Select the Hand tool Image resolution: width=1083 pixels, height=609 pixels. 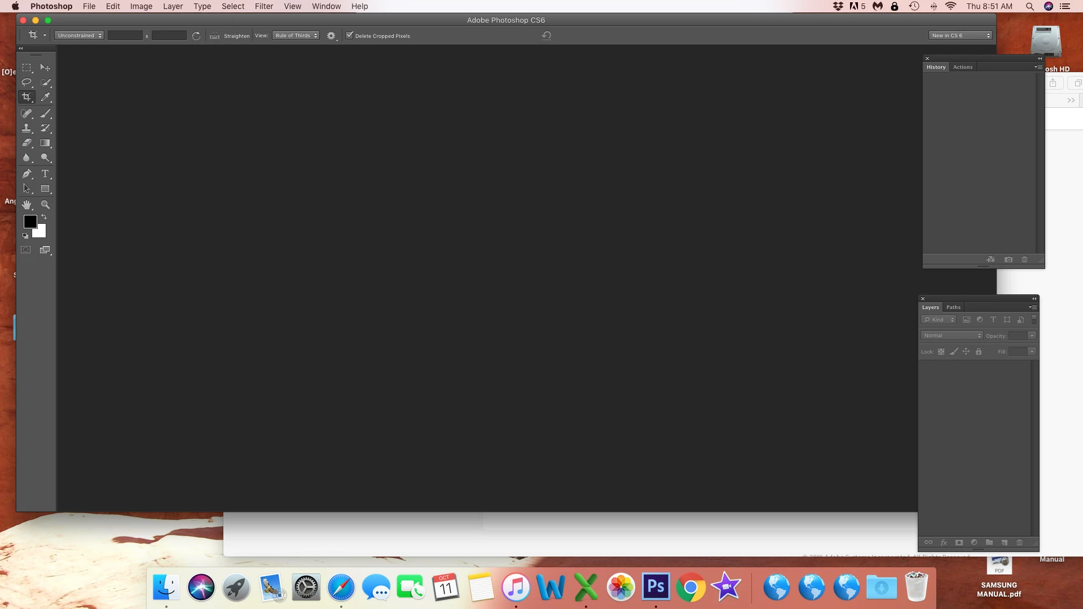[x=27, y=205]
